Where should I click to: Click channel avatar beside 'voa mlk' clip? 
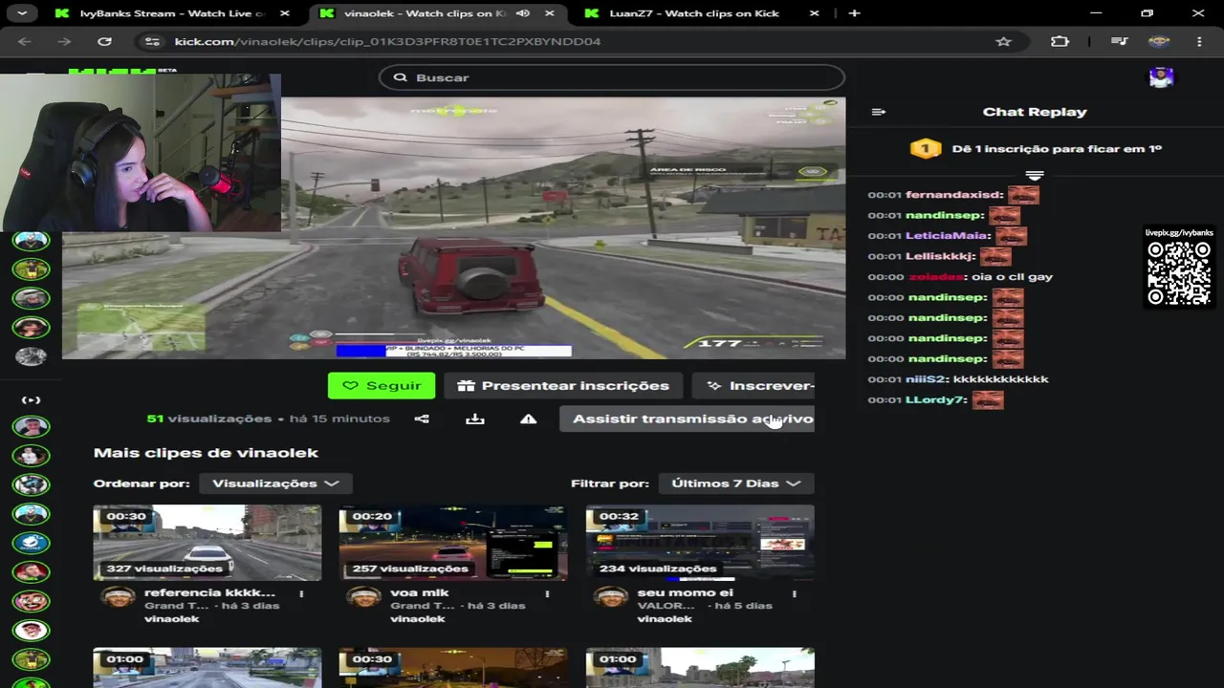[363, 597]
